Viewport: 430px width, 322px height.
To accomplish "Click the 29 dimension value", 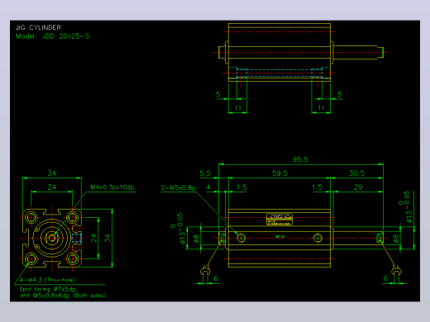I will [358, 187].
